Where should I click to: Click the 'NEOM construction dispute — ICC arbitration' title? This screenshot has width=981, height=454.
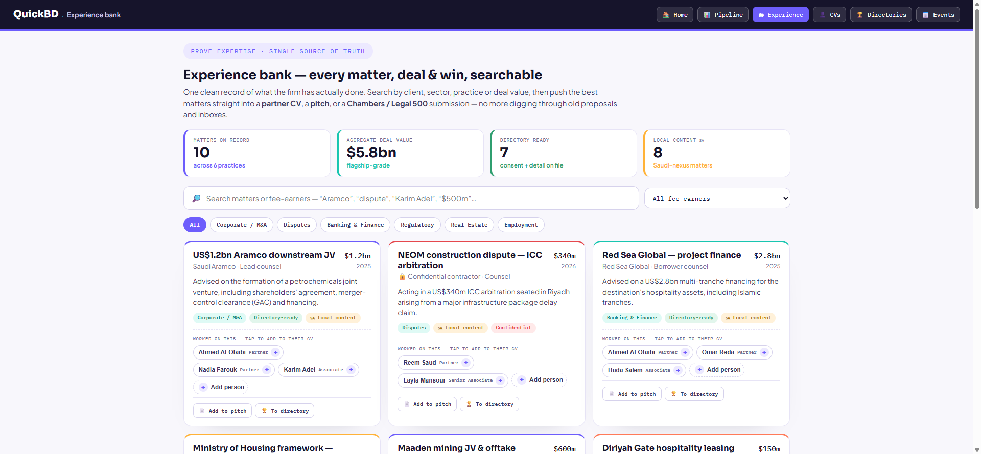[470, 260]
